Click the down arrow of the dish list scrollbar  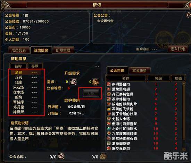tap(184, 149)
